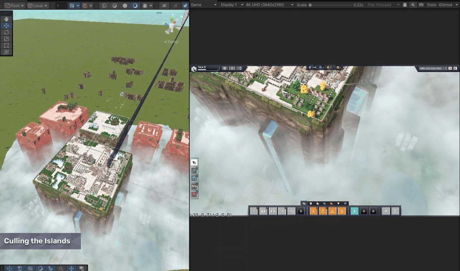Image resolution: width=460 pixels, height=271 pixels.
Task: Select the gear category tab in the in-game toolbar
Action: (311, 203)
